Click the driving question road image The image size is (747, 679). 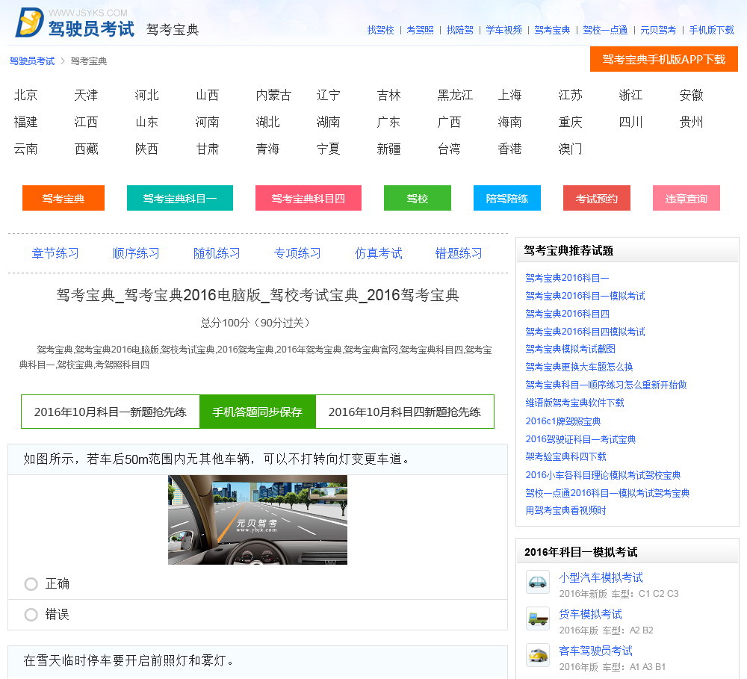258,520
